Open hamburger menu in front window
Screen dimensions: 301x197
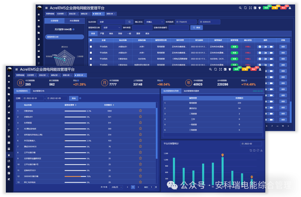click(x=16, y=69)
